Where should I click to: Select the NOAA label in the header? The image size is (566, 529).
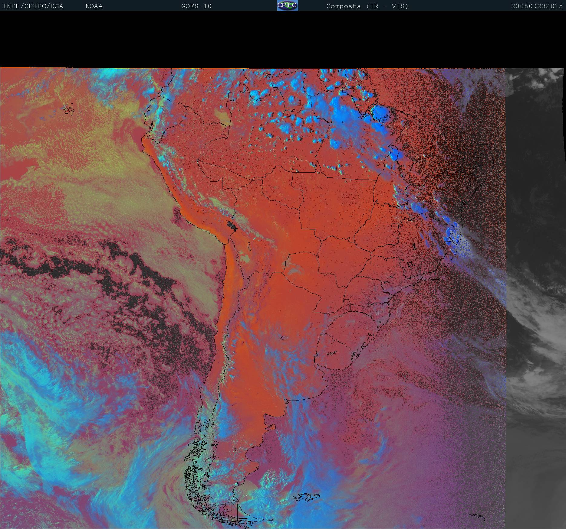[94, 6]
